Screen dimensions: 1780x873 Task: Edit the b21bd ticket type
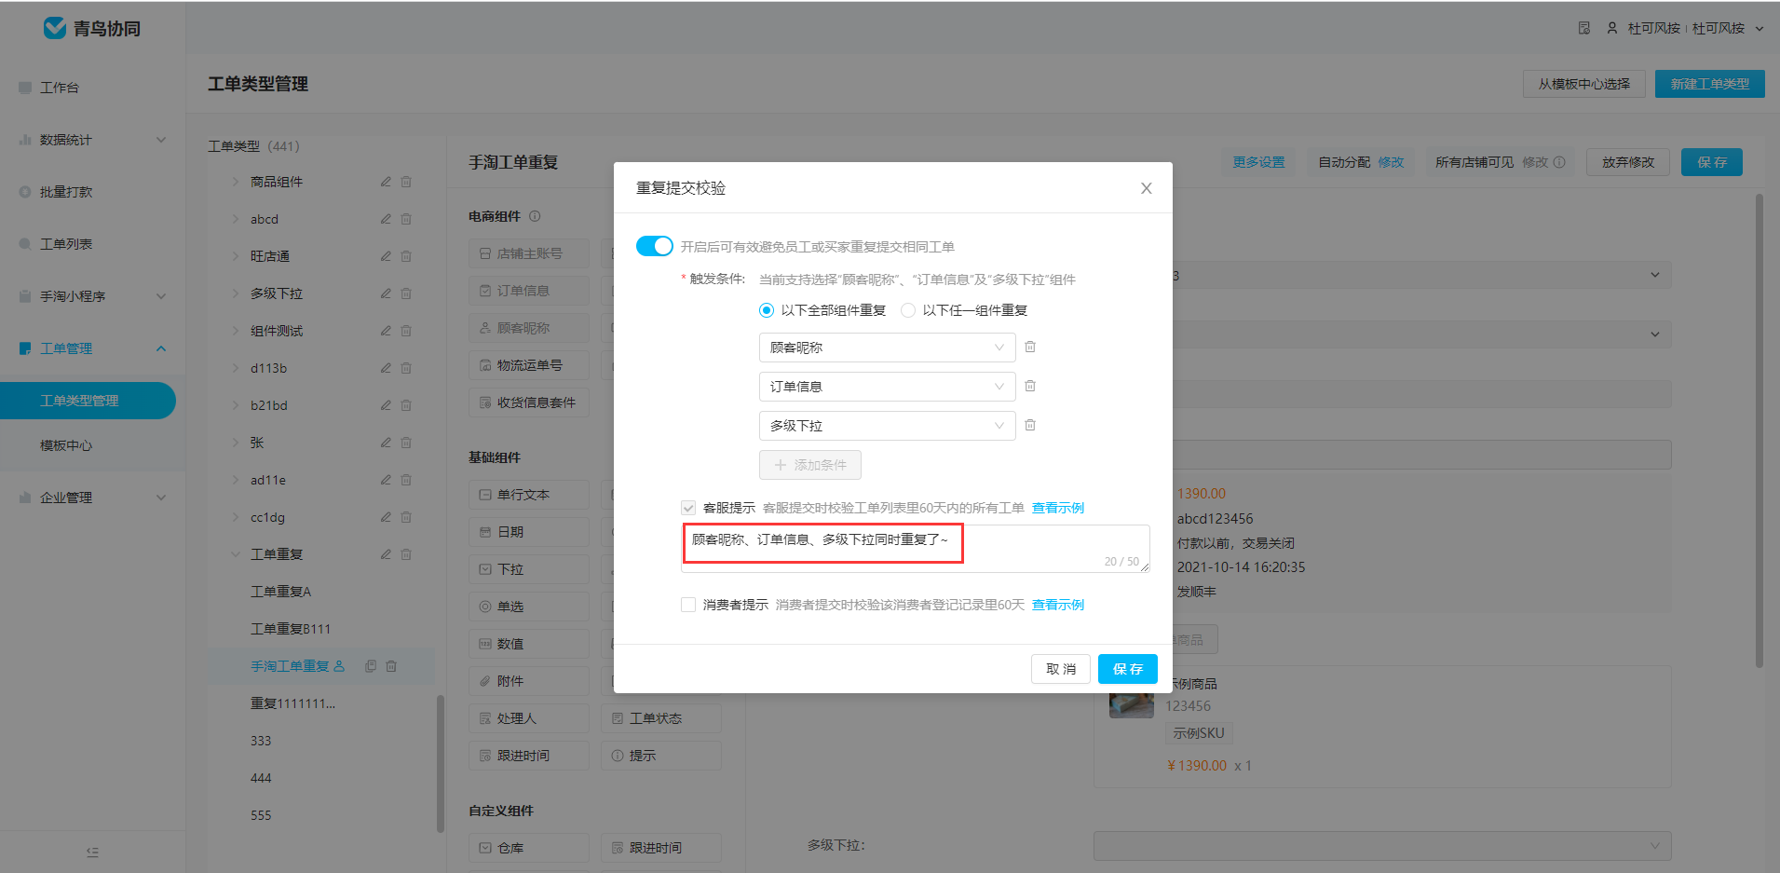coord(386,405)
